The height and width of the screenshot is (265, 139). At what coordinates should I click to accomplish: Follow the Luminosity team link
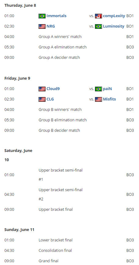(114, 26)
